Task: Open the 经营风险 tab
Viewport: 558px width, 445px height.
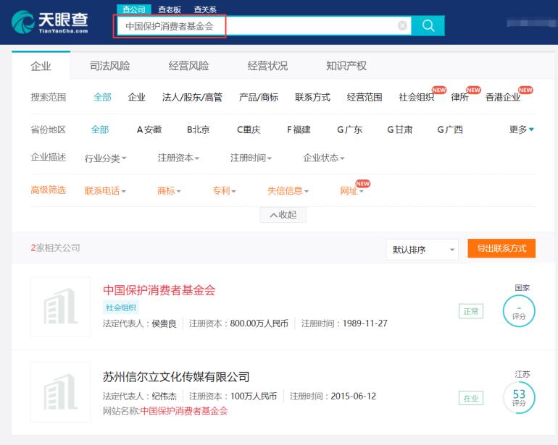Action: pos(188,66)
